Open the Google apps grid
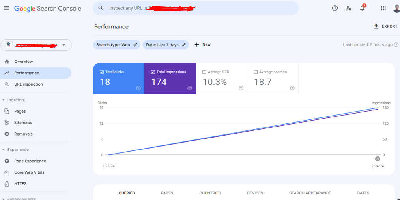 (x=383, y=8)
